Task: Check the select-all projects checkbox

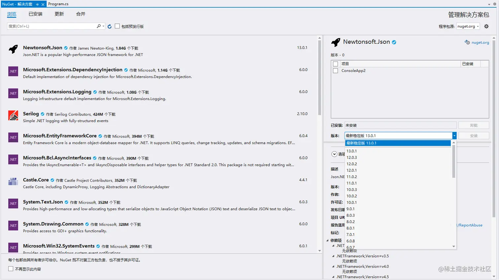Action: point(336,64)
